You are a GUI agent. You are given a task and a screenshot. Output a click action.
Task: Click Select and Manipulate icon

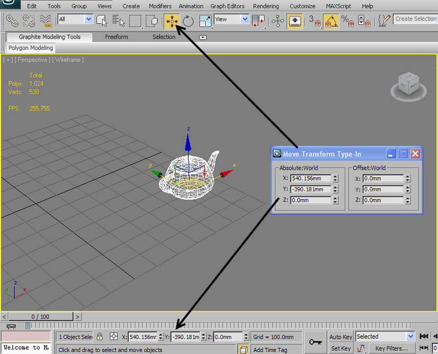coord(278,21)
